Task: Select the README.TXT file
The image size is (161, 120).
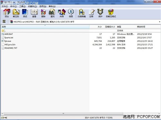Action: [x=11, y=48]
